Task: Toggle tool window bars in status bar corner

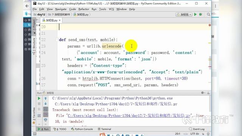Action: [x=35, y=134]
